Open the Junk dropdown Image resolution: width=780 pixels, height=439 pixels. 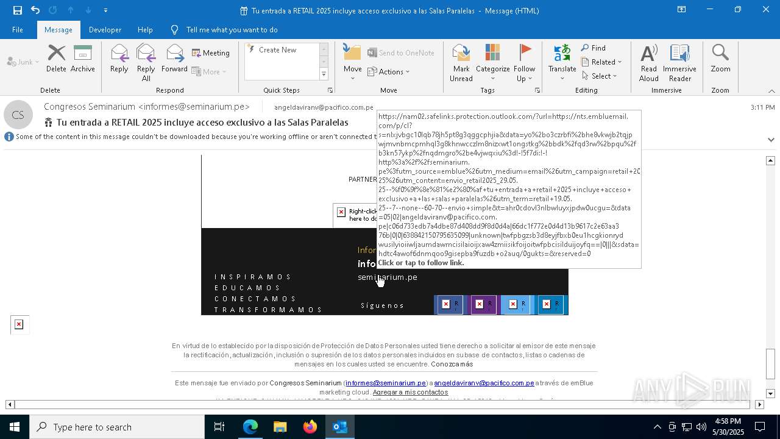[x=23, y=62]
